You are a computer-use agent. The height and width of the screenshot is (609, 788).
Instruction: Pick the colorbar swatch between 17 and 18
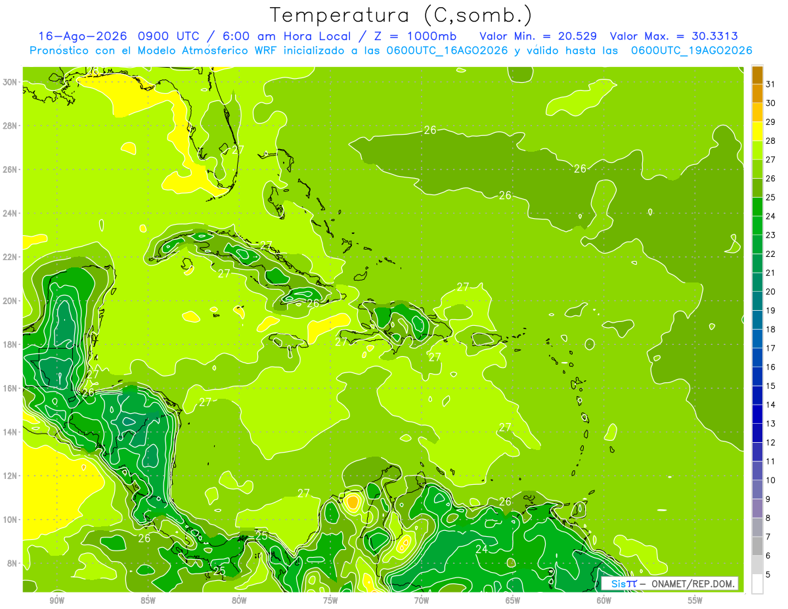pyautogui.click(x=757, y=339)
